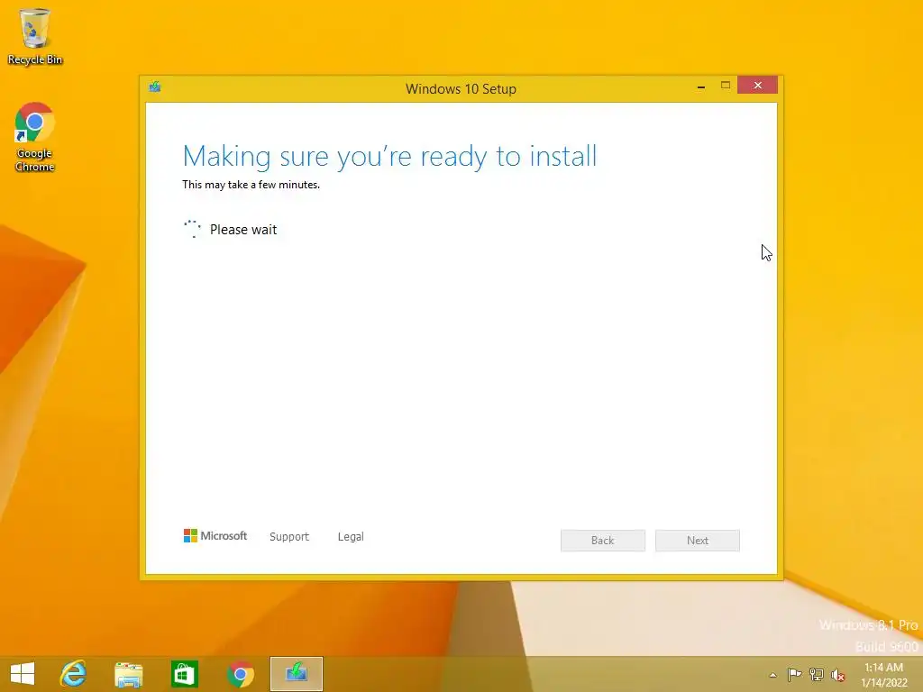Click the Microsoft logo in setup
923x692 pixels.
[x=215, y=536]
